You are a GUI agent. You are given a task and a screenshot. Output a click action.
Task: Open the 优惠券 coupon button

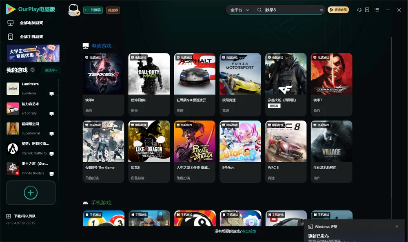pos(113,10)
